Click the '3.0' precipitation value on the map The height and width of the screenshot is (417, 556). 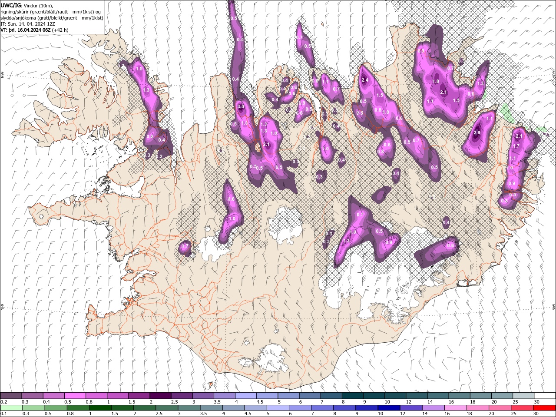click(x=241, y=106)
